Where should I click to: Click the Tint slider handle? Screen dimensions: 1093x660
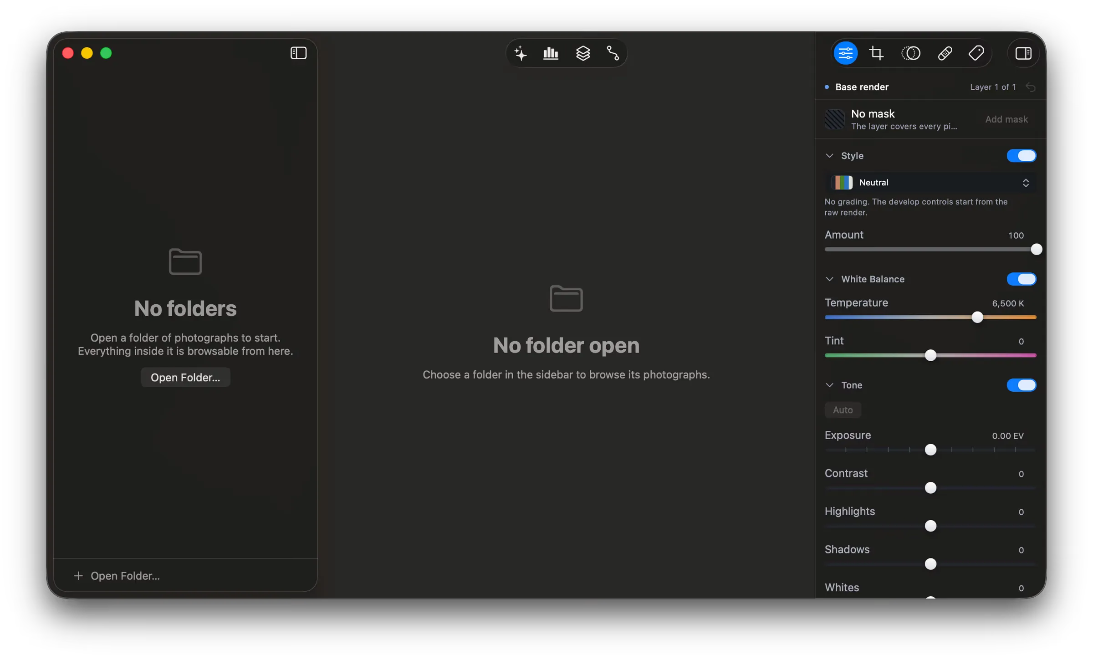click(x=930, y=355)
